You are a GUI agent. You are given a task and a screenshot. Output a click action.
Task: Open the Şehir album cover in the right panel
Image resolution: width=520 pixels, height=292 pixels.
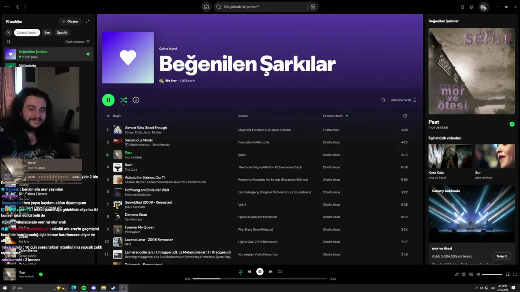(471, 71)
